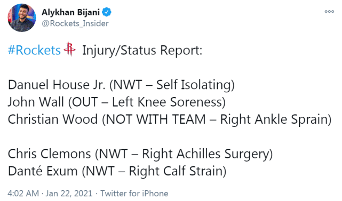Click the Alykhan Bijani display name

click(70, 12)
